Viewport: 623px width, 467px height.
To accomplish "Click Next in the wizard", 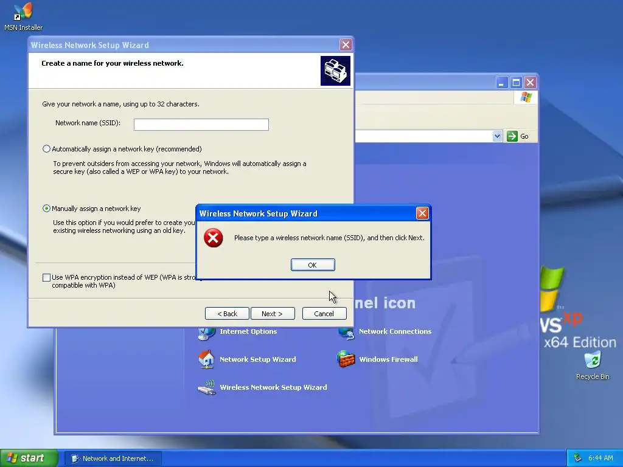I will [273, 313].
